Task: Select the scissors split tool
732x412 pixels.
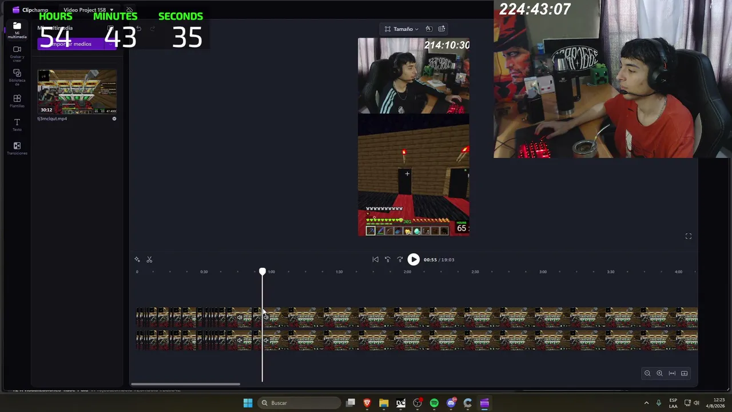Action: (x=149, y=260)
